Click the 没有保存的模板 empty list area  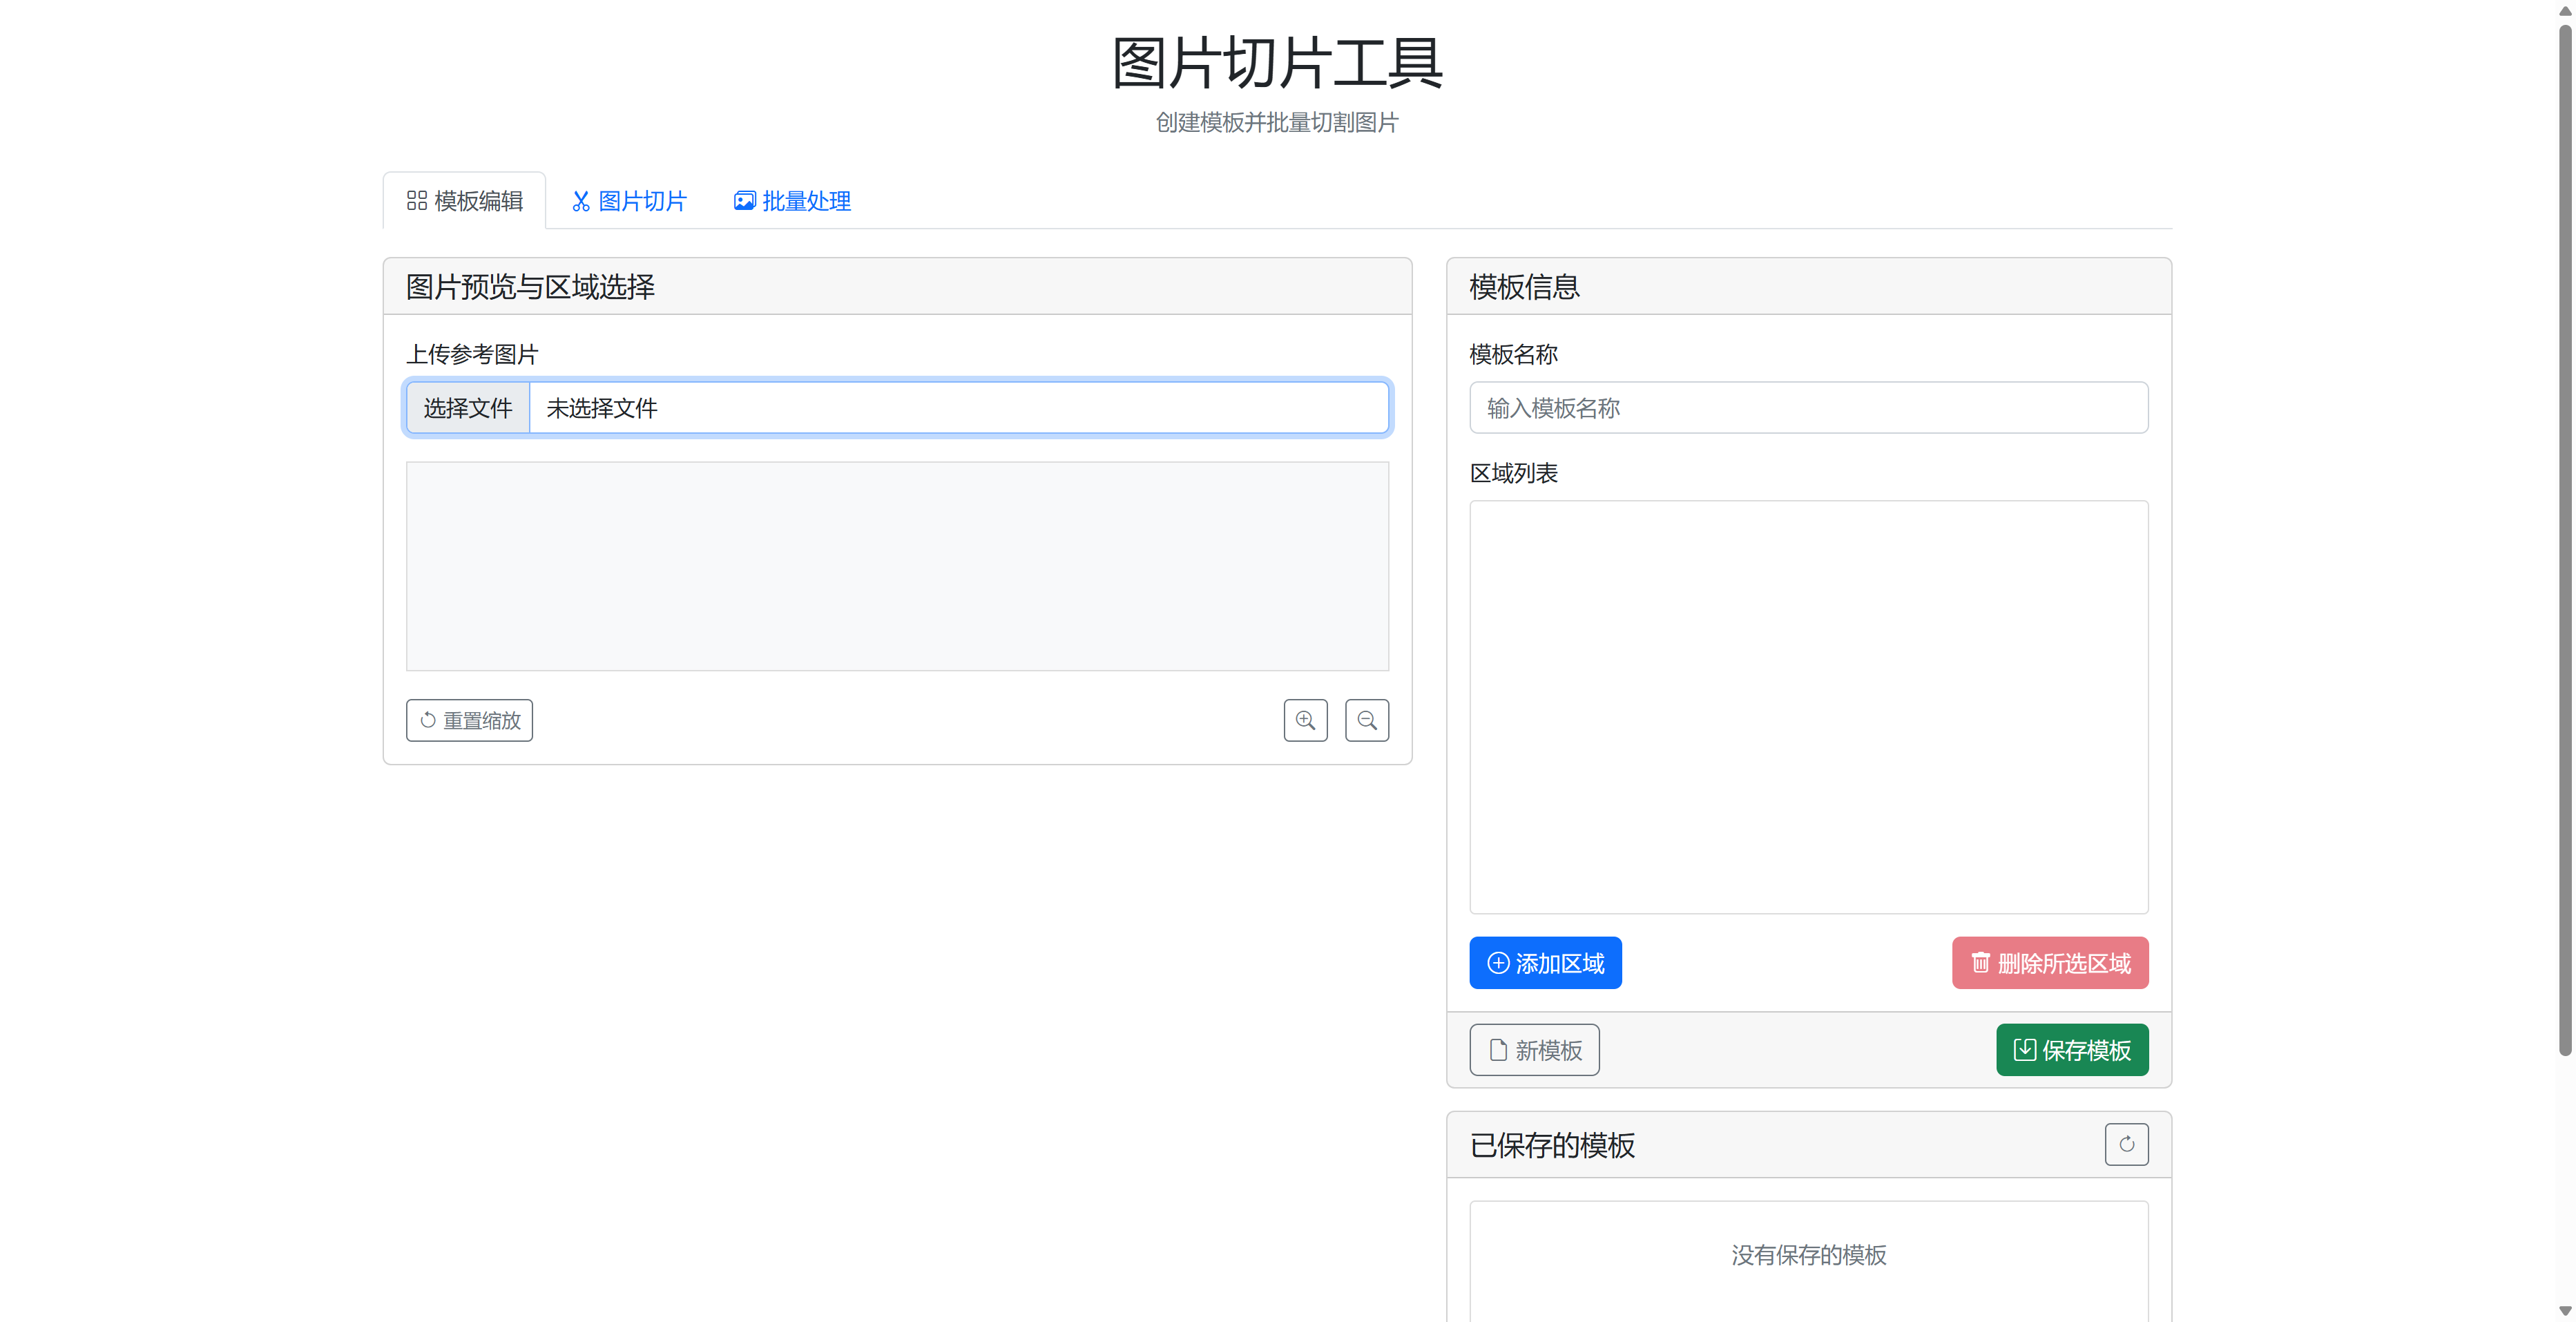[x=1807, y=1255]
